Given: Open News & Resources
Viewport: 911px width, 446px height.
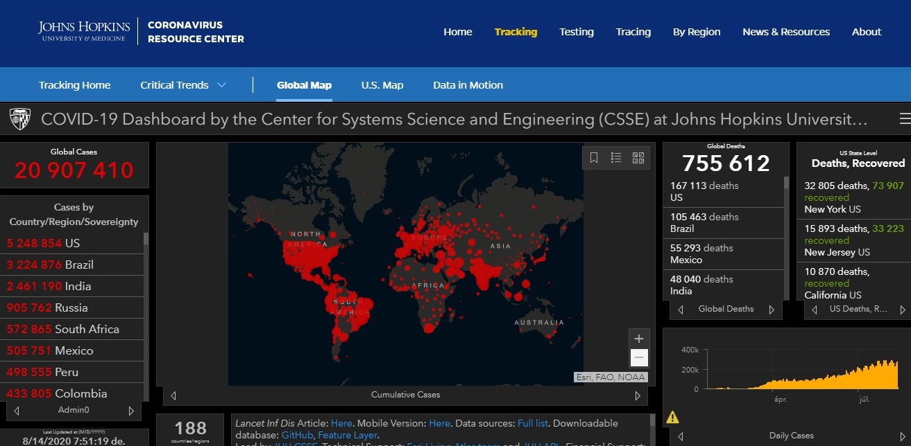Looking at the screenshot, I should 786,32.
